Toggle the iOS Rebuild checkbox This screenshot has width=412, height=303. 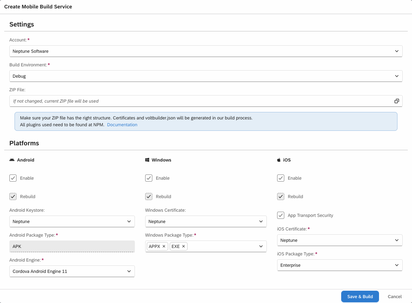tap(281, 196)
